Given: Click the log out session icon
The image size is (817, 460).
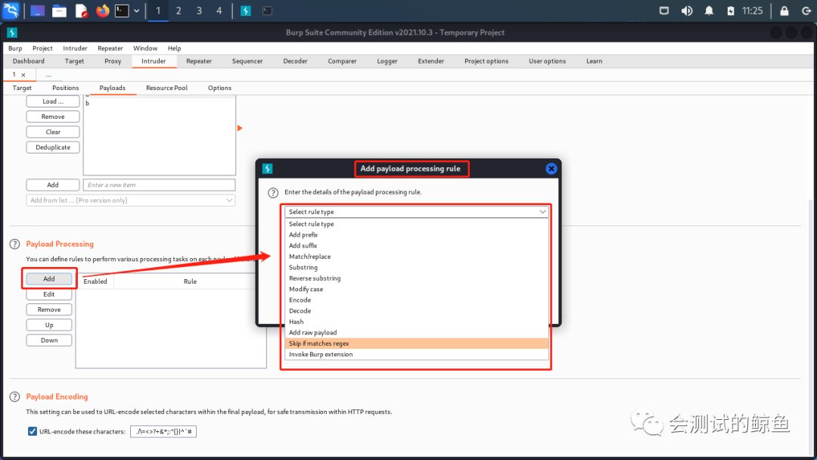Looking at the screenshot, I should 806,11.
